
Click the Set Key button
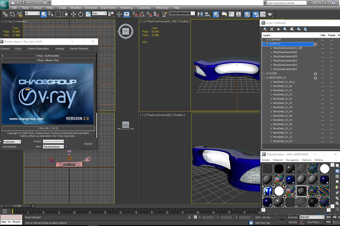coord(293,222)
